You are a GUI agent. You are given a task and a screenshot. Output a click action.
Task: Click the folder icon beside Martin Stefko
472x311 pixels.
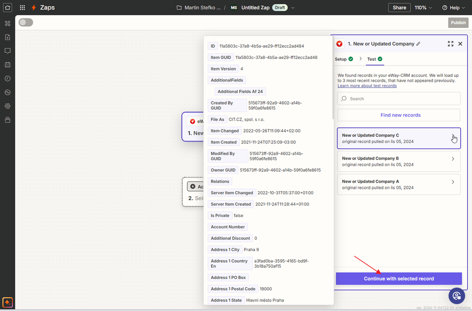tap(179, 8)
